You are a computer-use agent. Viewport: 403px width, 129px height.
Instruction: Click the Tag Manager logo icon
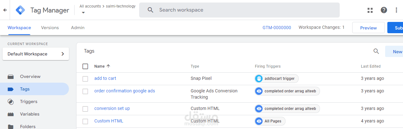point(21,10)
